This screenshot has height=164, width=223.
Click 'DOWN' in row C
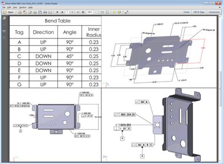point(43,56)
